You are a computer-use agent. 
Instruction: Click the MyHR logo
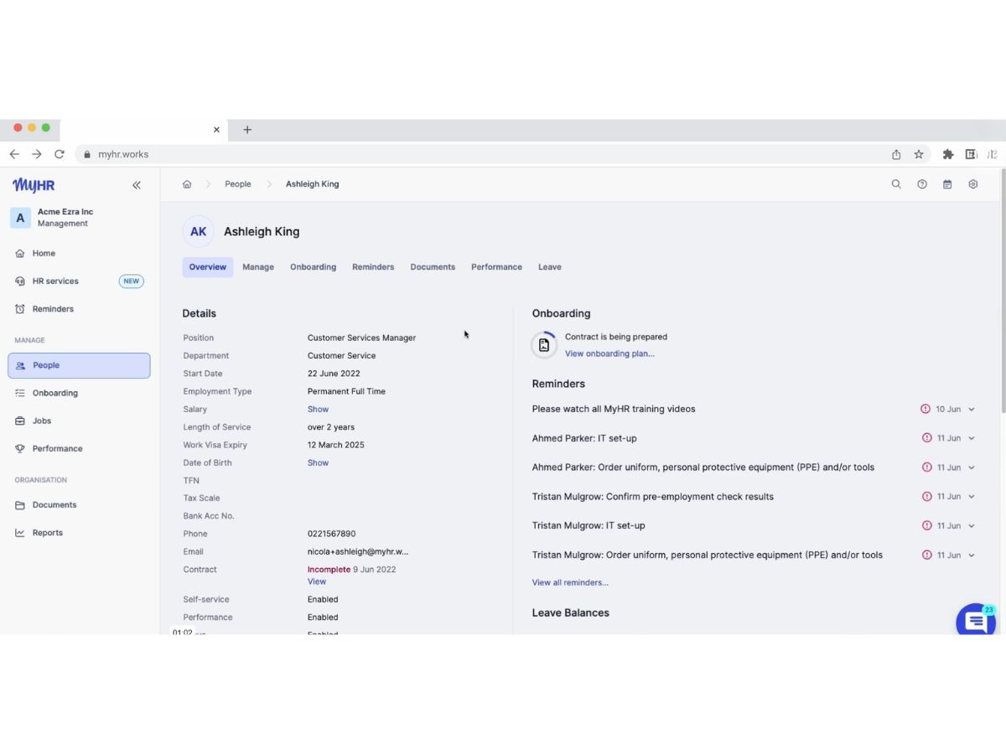coord(34,185)
